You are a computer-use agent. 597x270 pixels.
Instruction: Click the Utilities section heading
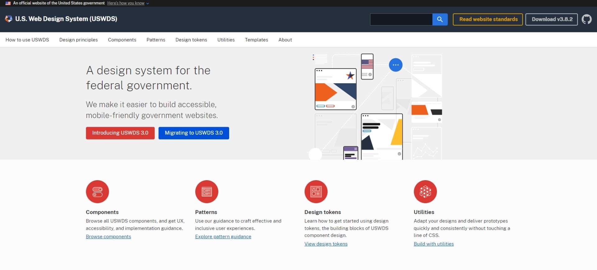[424, 212]
